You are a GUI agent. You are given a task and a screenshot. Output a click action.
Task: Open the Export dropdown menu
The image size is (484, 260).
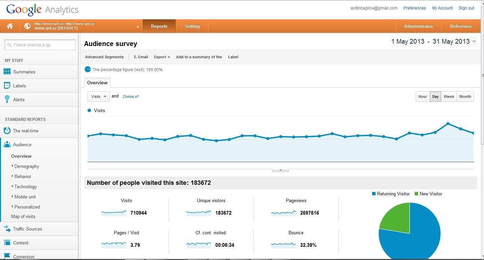point(162,57)
